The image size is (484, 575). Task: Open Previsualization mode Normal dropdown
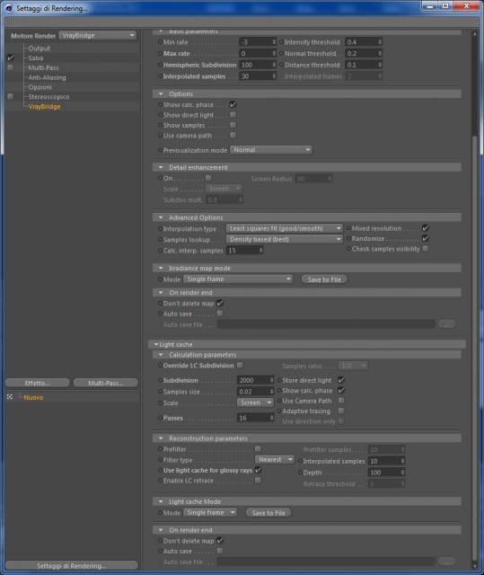pyautogui.click(x=271, y=150)
